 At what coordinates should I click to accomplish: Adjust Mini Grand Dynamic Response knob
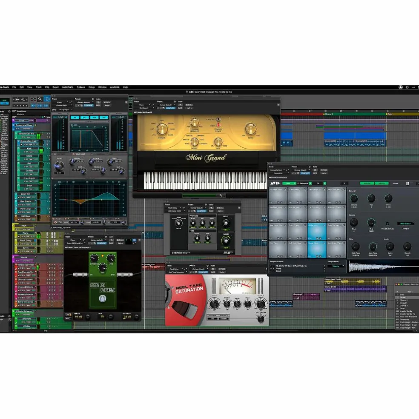(194, 122)
